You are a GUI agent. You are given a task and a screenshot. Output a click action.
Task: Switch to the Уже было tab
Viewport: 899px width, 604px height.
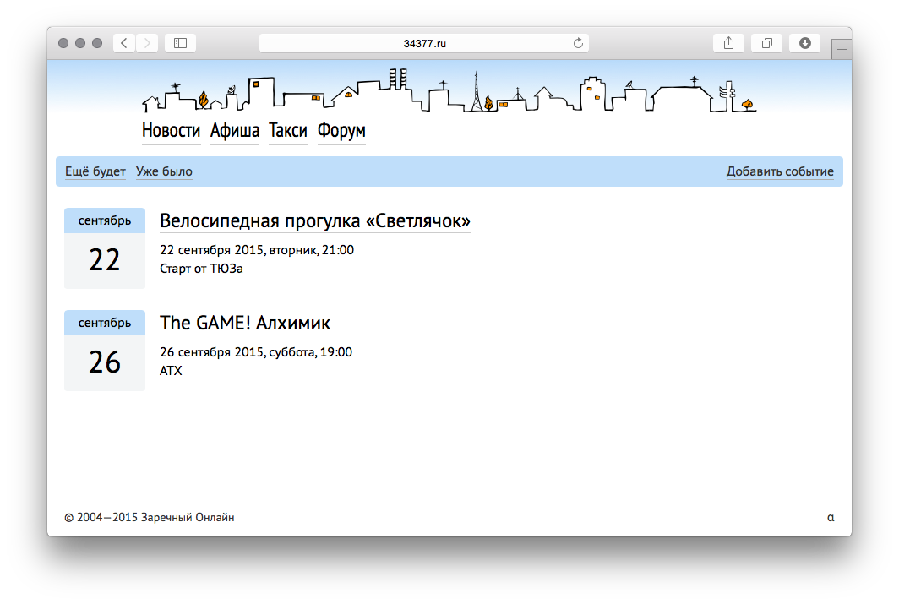click(164, 171)
